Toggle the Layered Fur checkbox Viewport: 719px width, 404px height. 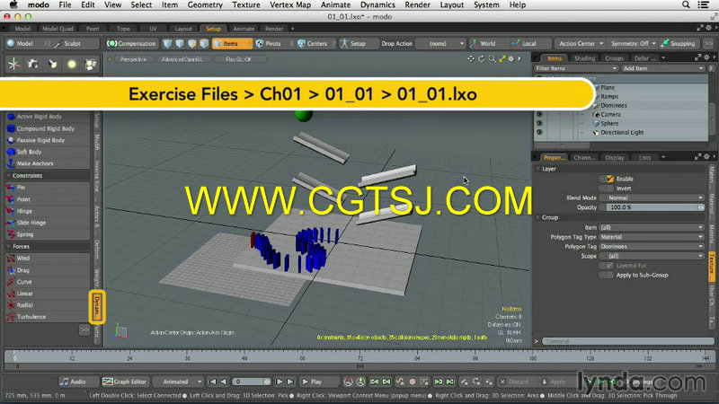(610, 266)
